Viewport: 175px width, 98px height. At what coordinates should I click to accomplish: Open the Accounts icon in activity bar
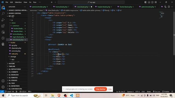click(x=3, y=81)
